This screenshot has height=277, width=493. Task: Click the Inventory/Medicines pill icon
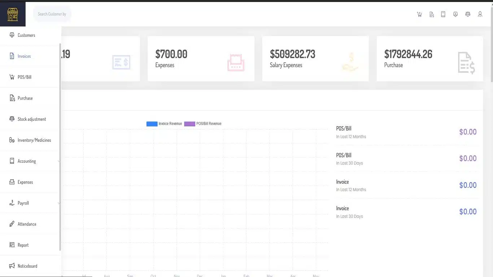point(12,140)
